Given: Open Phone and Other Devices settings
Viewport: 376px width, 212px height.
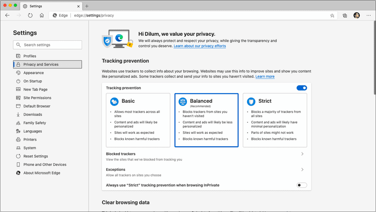Looking at the screenshot, I should click(47, 165).
